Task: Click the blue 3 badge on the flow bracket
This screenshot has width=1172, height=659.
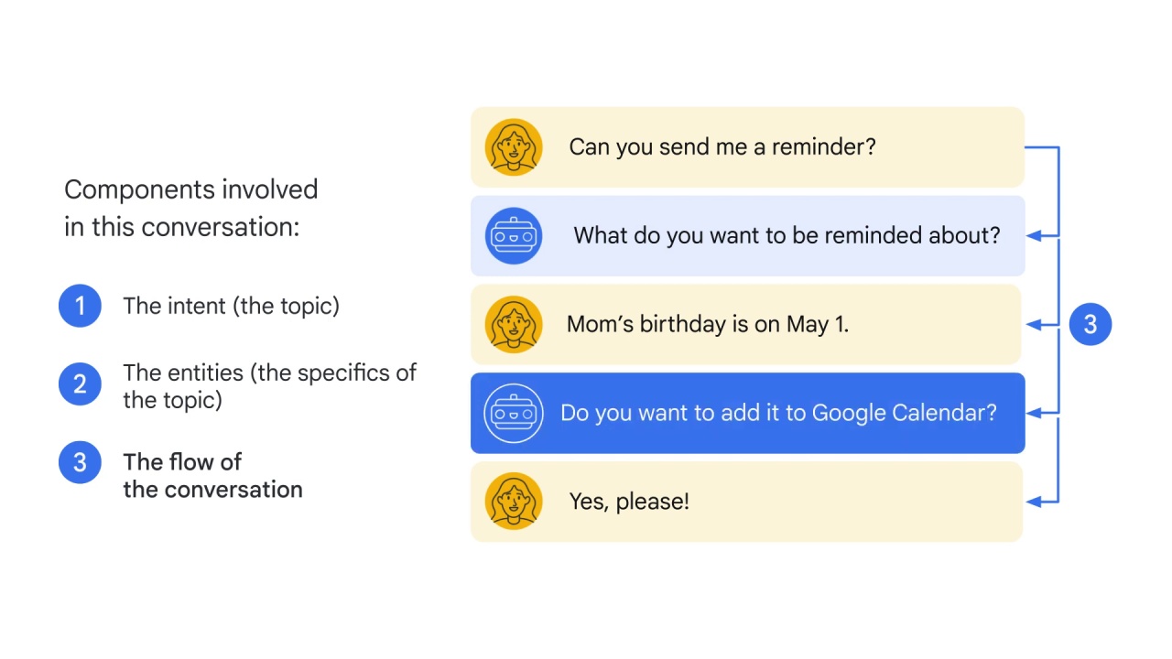Action: [x=1091, y=324]
